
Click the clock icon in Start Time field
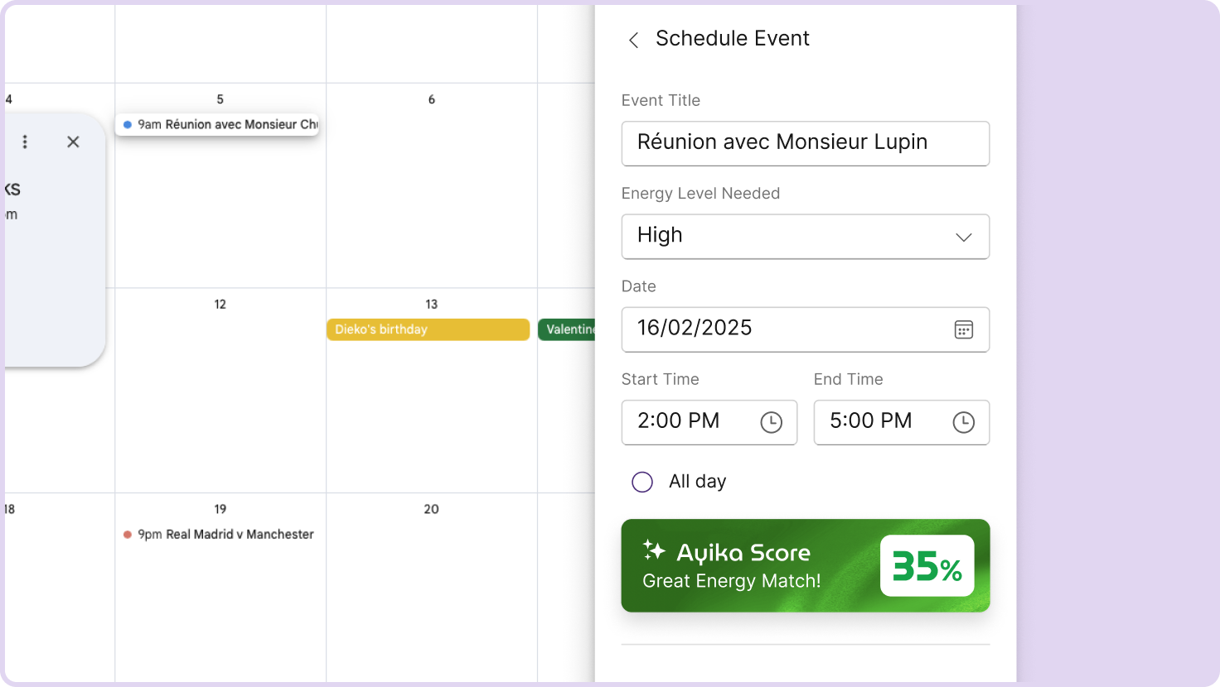pos(771,422)
